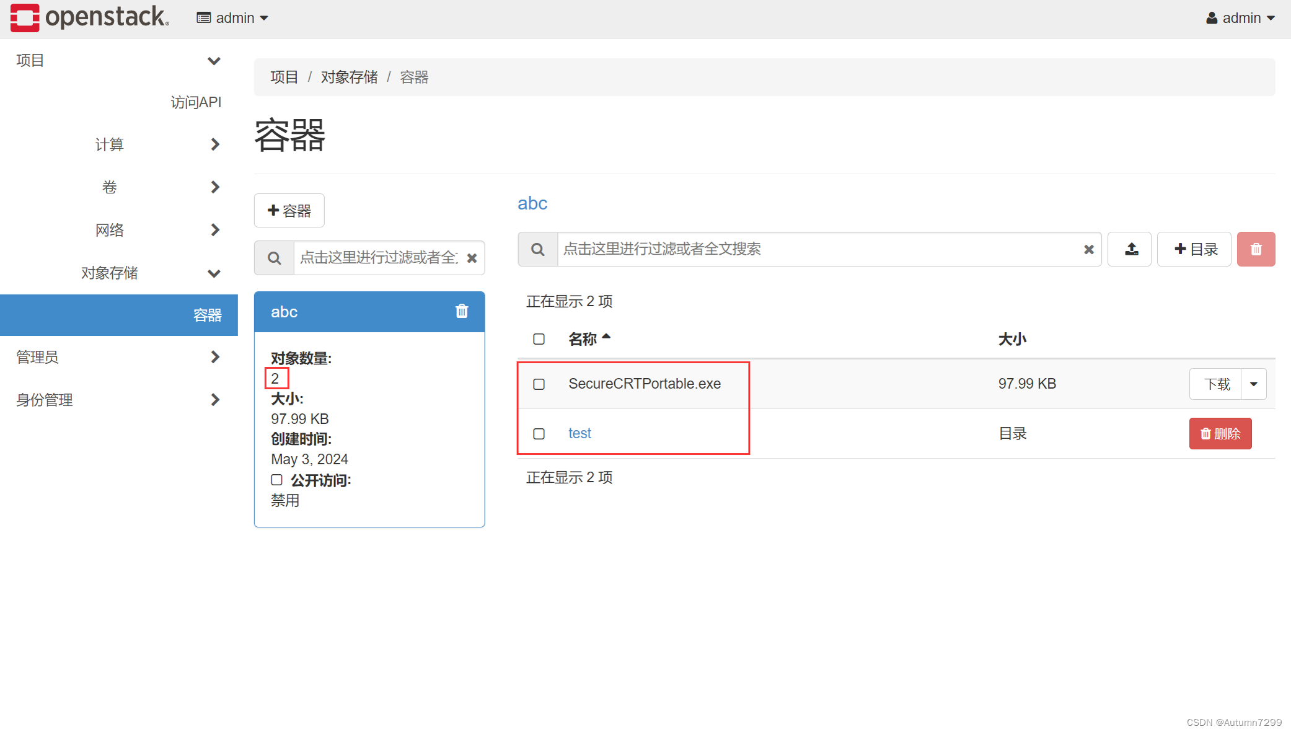
Task: Select the 容器 sidebar item
Action: coord(119,315)
